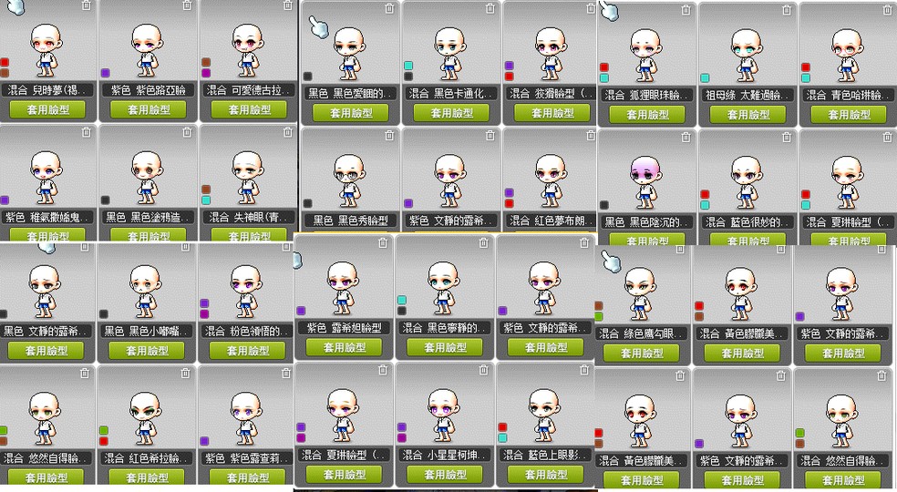Remove the 祖母綠 太難過臉 slot with trash icon
The width and height of the screenshot is (897, 492).
(x=787, y=10)
